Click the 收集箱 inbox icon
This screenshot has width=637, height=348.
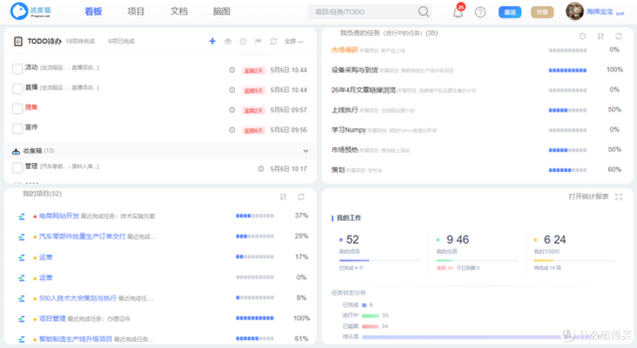16,151
